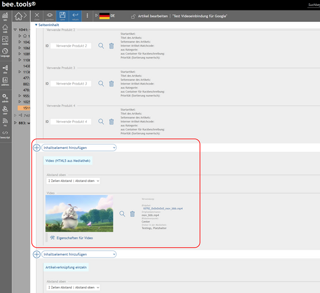Open first Inhaltselement hinzufügen dropdown
320x293 pixels.
[x=79, y=148]
